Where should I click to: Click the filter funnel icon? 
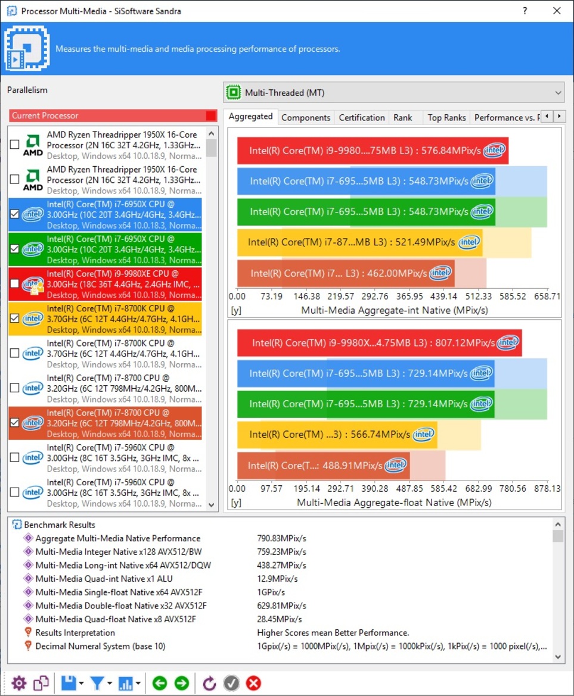97,683
